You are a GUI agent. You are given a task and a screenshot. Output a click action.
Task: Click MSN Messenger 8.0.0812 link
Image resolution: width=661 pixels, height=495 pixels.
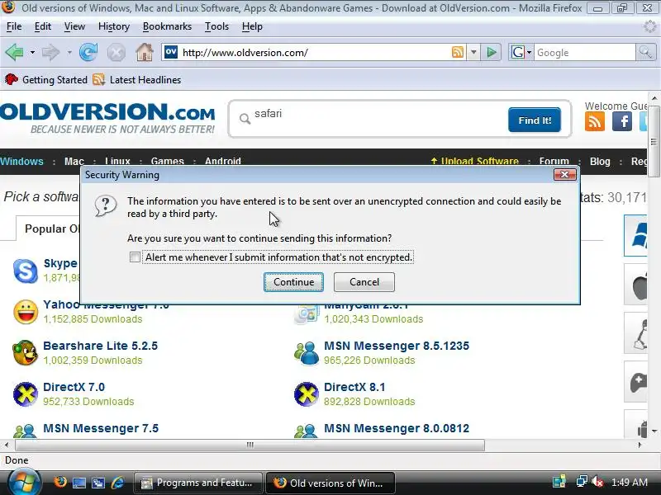[397, 428]
